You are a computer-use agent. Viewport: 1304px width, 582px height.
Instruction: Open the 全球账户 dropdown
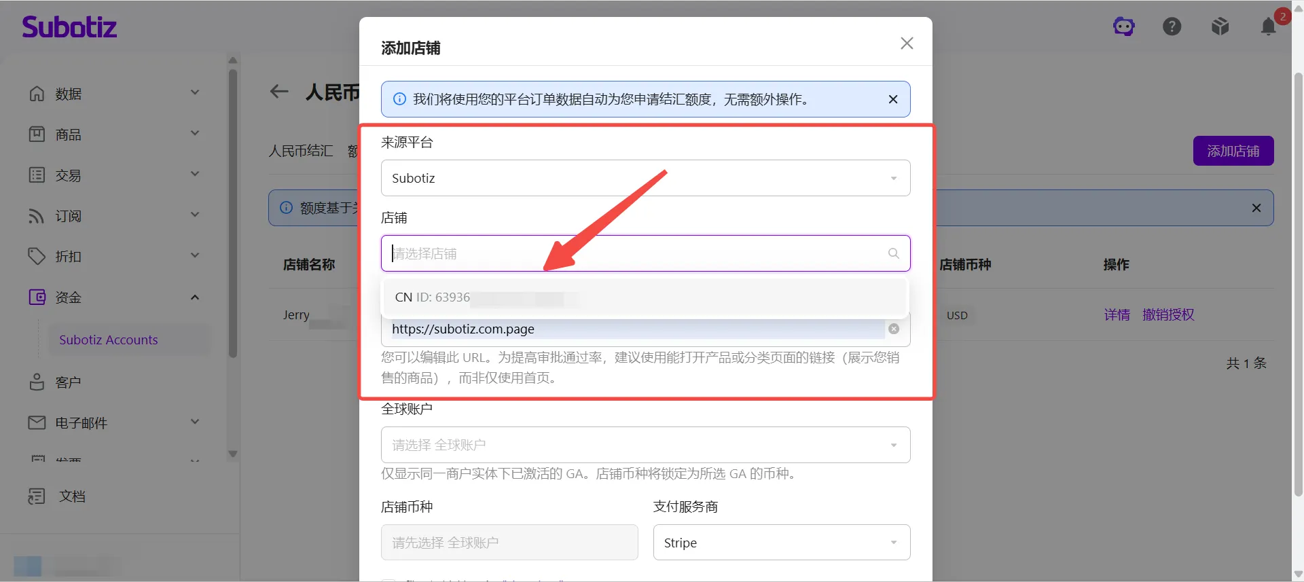pos(645,445)
